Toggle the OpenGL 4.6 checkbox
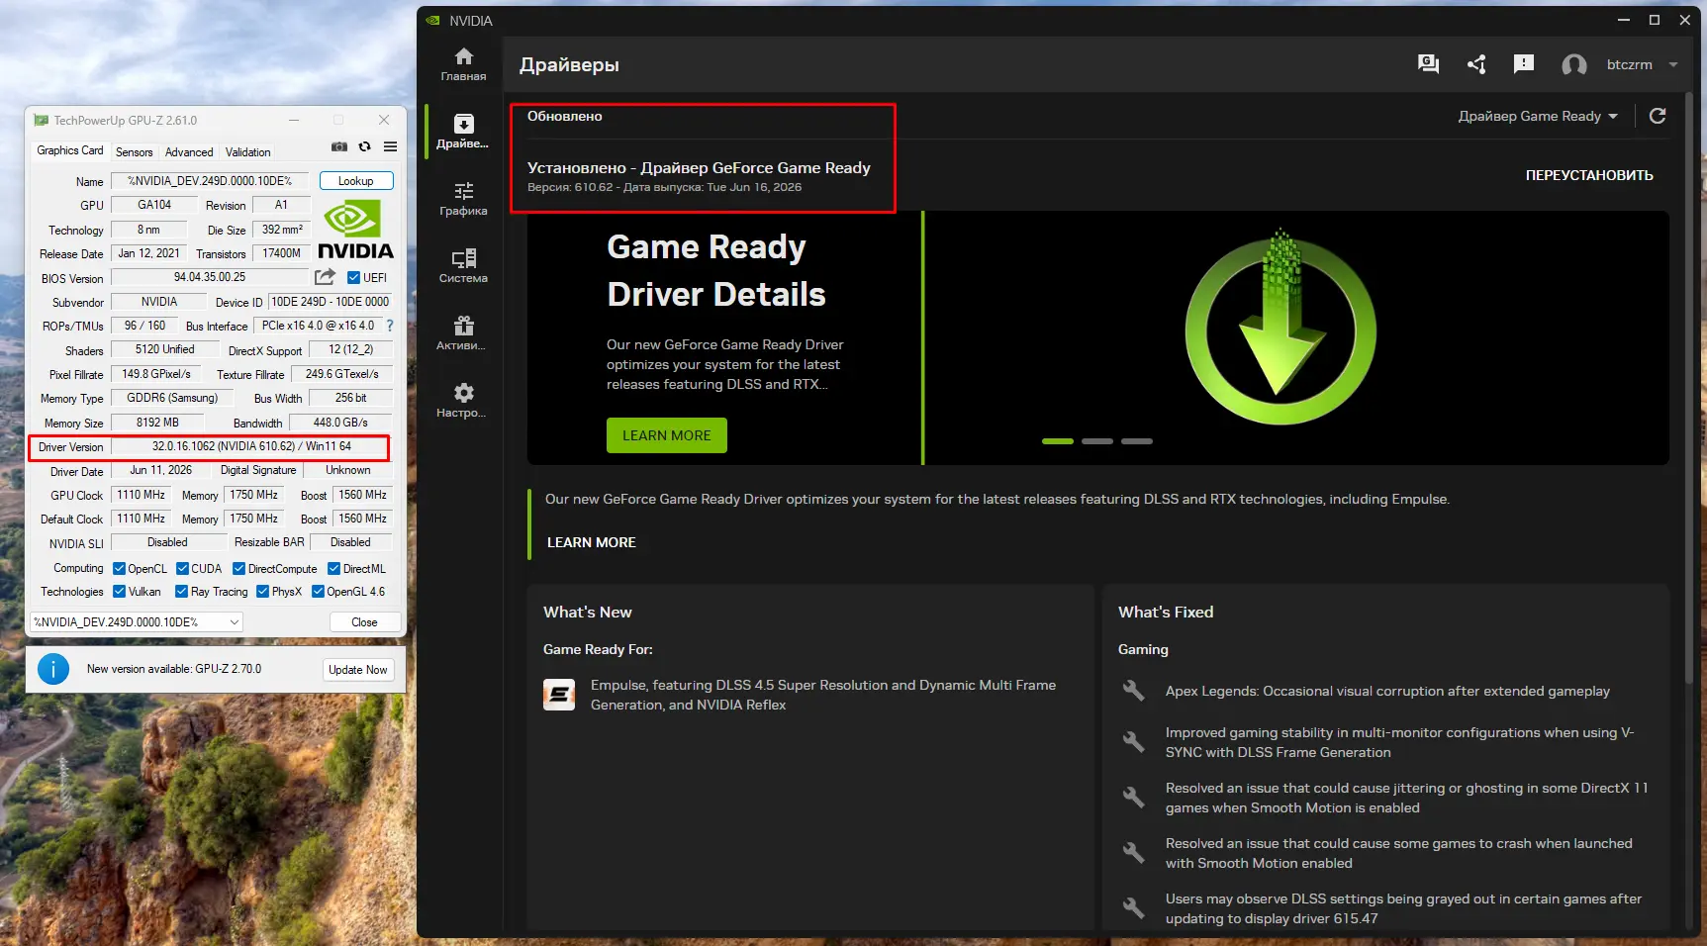 point(318,591)
